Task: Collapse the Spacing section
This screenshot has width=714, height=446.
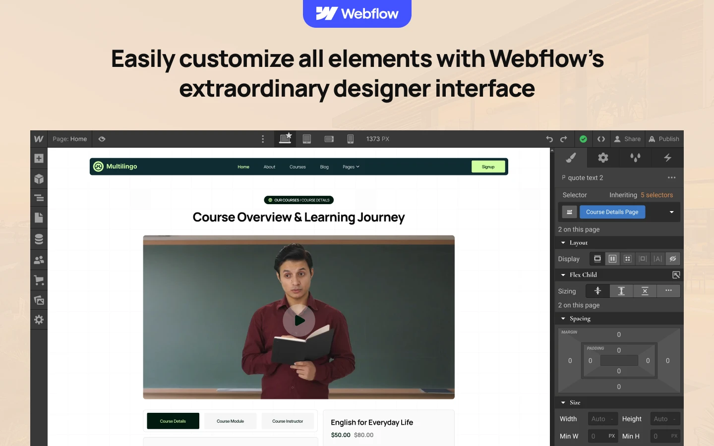Action: [563, 319]
